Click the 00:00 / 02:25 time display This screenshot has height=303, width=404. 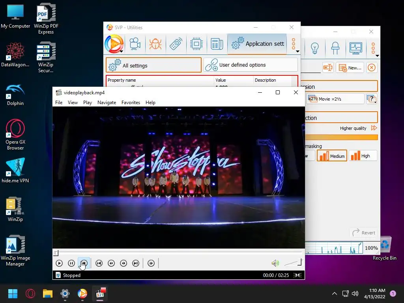(x=276, y=275)
